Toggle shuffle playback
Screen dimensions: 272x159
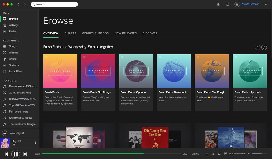point(213,154)
